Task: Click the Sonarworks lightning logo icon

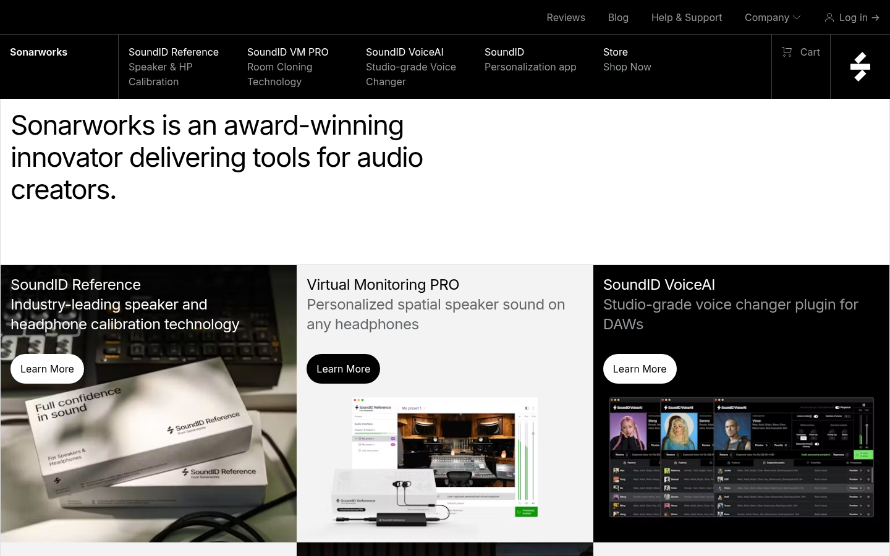Action: click(860, 67)
